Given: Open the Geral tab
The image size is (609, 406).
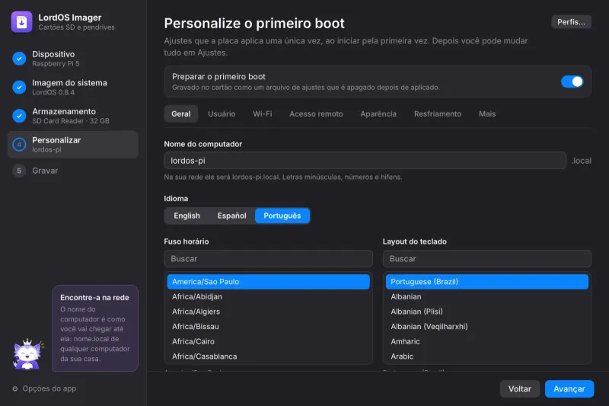Looking at the screenshot, I should (x=181, y=113).
